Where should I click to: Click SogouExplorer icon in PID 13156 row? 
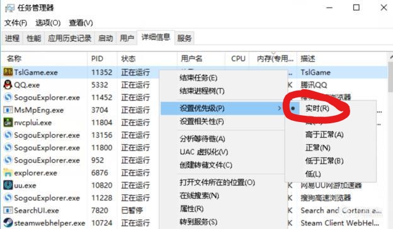8,135
